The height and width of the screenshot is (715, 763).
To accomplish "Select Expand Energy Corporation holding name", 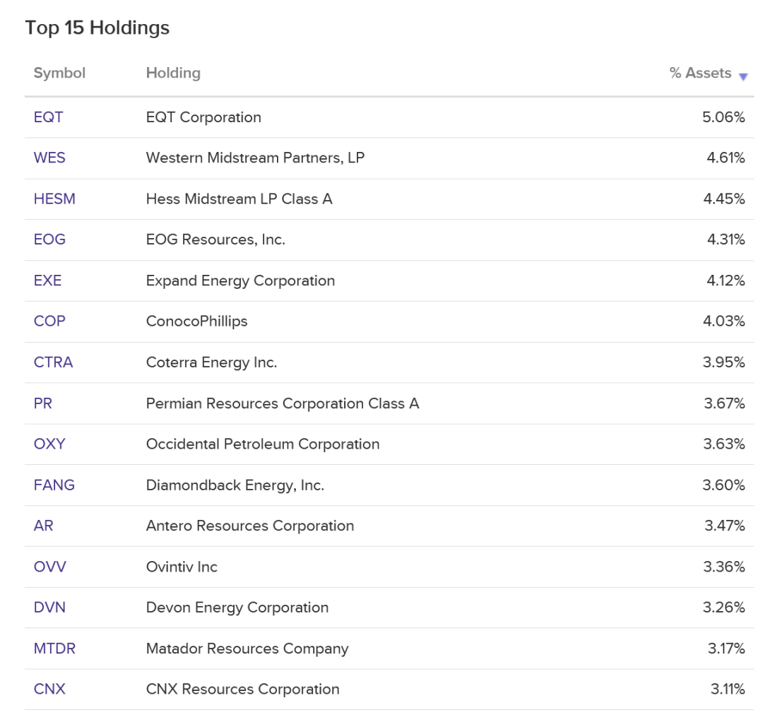I will pyautogui.click(x=240, y=280).
